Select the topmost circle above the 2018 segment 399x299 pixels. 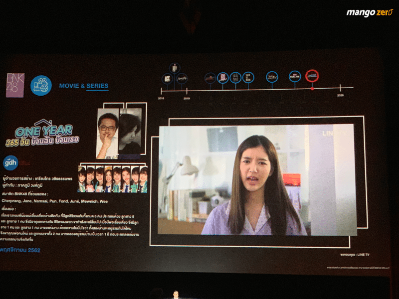tap(175, 68)
